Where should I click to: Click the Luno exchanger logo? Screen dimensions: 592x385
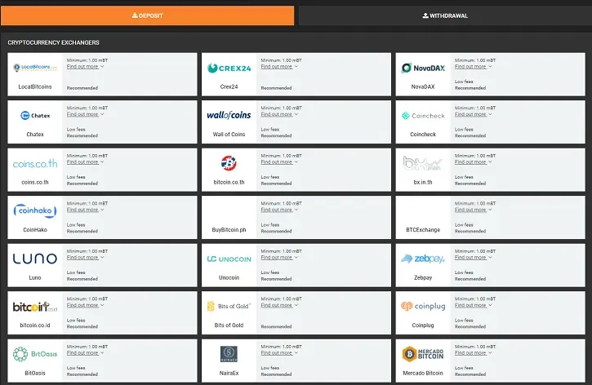click(35, 259)
